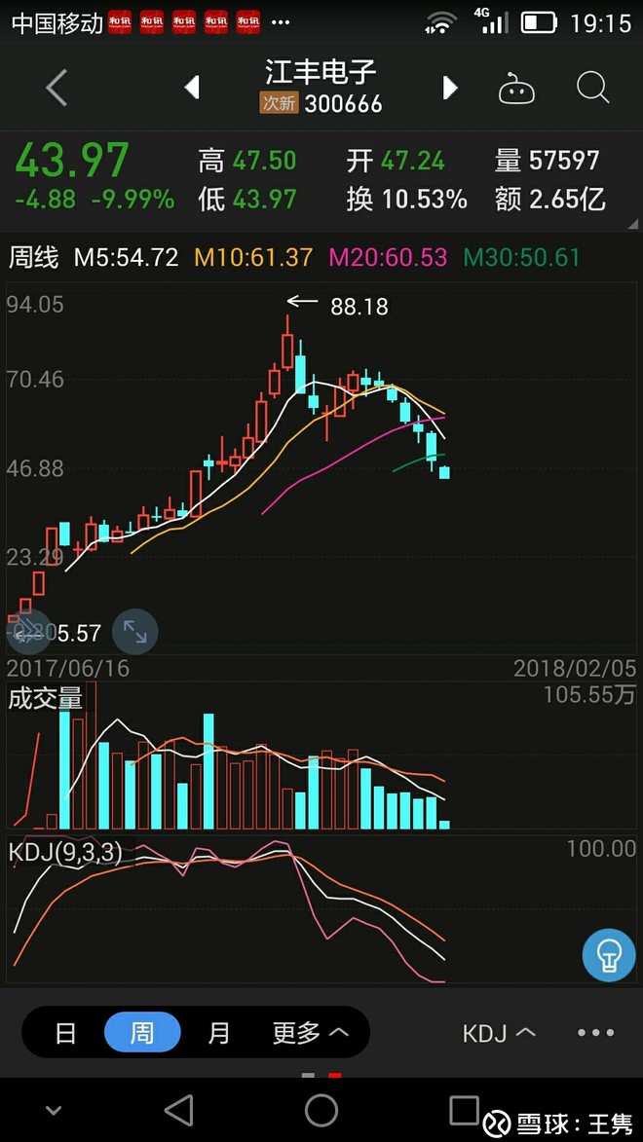The height and width of the screenshot is (1142, 643).
Task: Tap start date 2017/06/16
Action: pos(68,668)
